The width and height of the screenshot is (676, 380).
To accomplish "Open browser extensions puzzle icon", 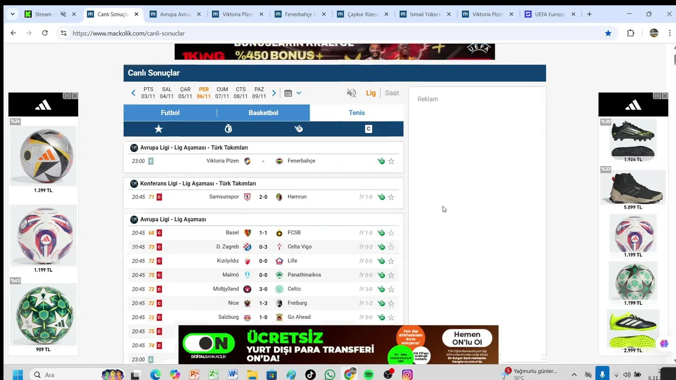I will tap(631, 33).
